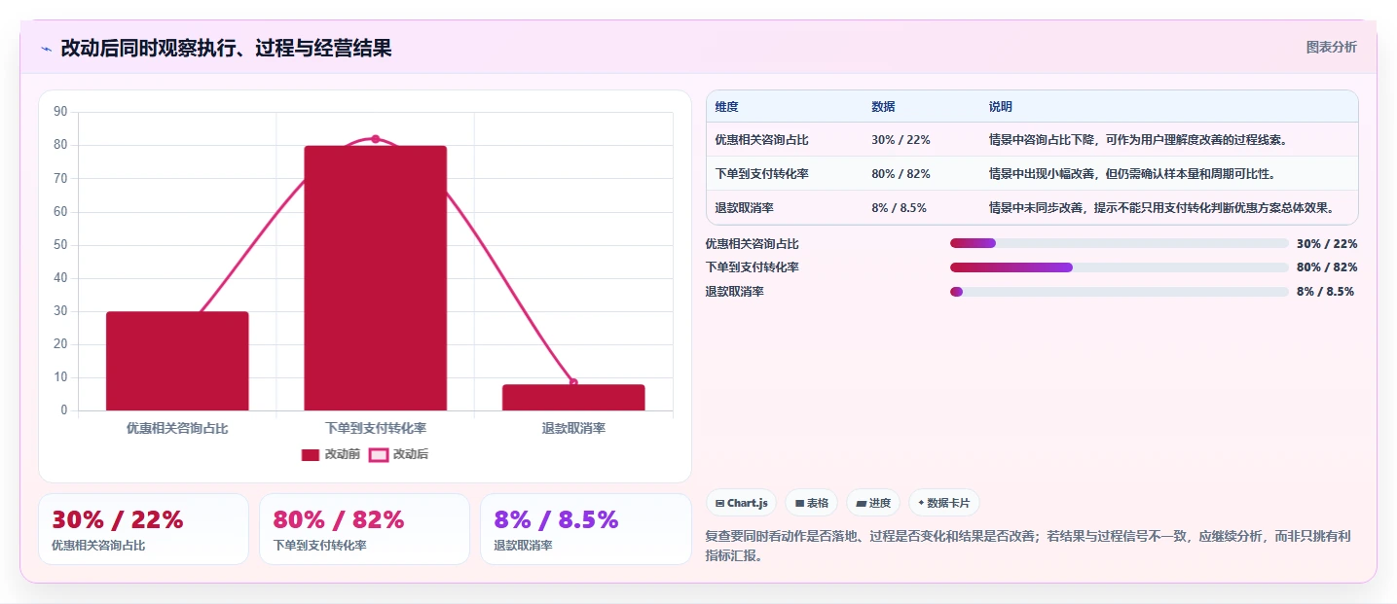Click y-axis value 50
Viewport: 1397px width, 604px height.
[60, 245]
